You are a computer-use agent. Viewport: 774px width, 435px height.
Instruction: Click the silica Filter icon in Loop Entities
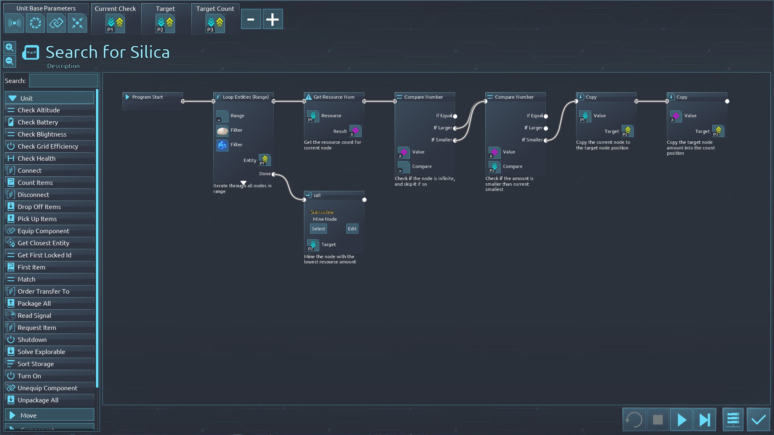223,130
